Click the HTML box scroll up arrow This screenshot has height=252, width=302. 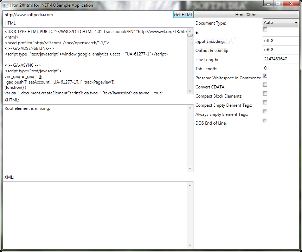(x=190, y=31)
